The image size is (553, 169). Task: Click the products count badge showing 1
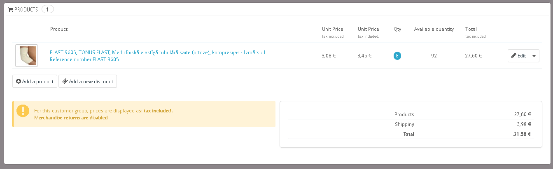click(x=47, y=9)
